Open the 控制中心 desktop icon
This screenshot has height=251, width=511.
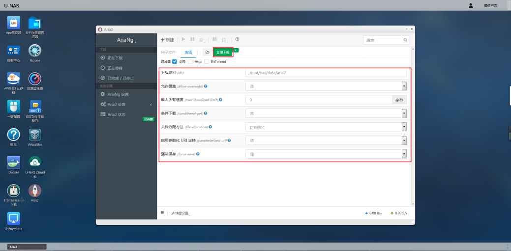13,51
